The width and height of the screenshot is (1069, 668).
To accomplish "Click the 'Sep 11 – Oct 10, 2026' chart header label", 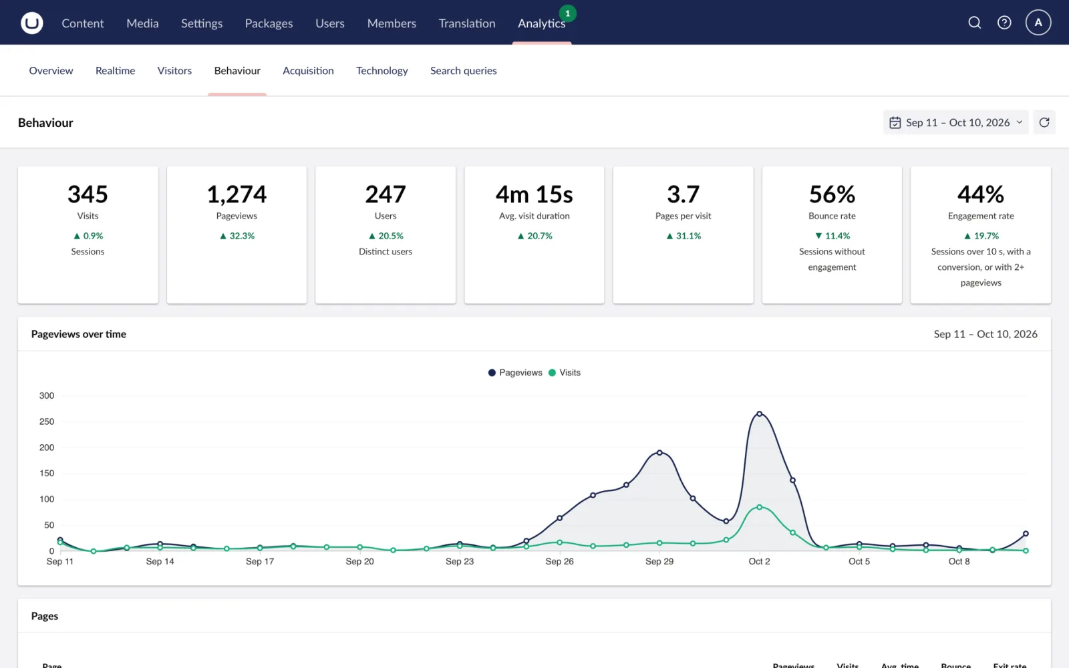I will pyautogui.click(x=985, y=334).
